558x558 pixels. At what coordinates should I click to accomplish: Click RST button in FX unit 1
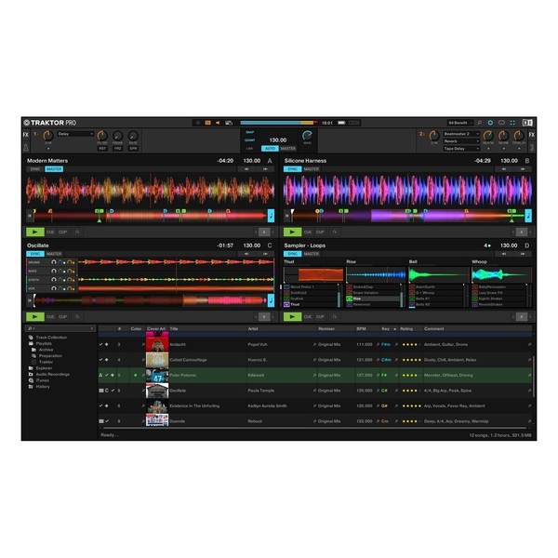[102, 149]
